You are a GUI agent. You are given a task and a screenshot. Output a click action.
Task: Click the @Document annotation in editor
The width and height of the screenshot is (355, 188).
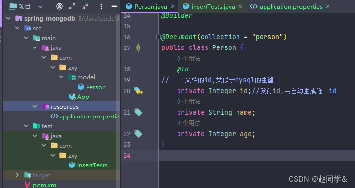[x=179, y=37]
